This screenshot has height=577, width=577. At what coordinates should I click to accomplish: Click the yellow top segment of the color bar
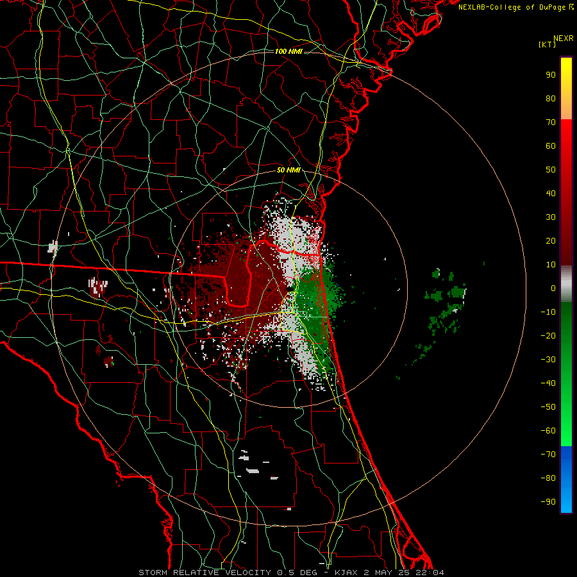566,88
